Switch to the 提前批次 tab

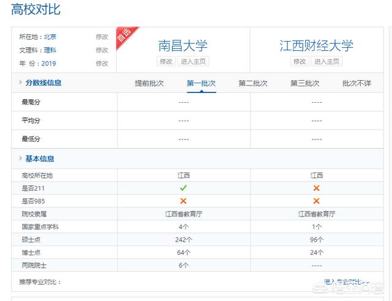click(149, 83)
